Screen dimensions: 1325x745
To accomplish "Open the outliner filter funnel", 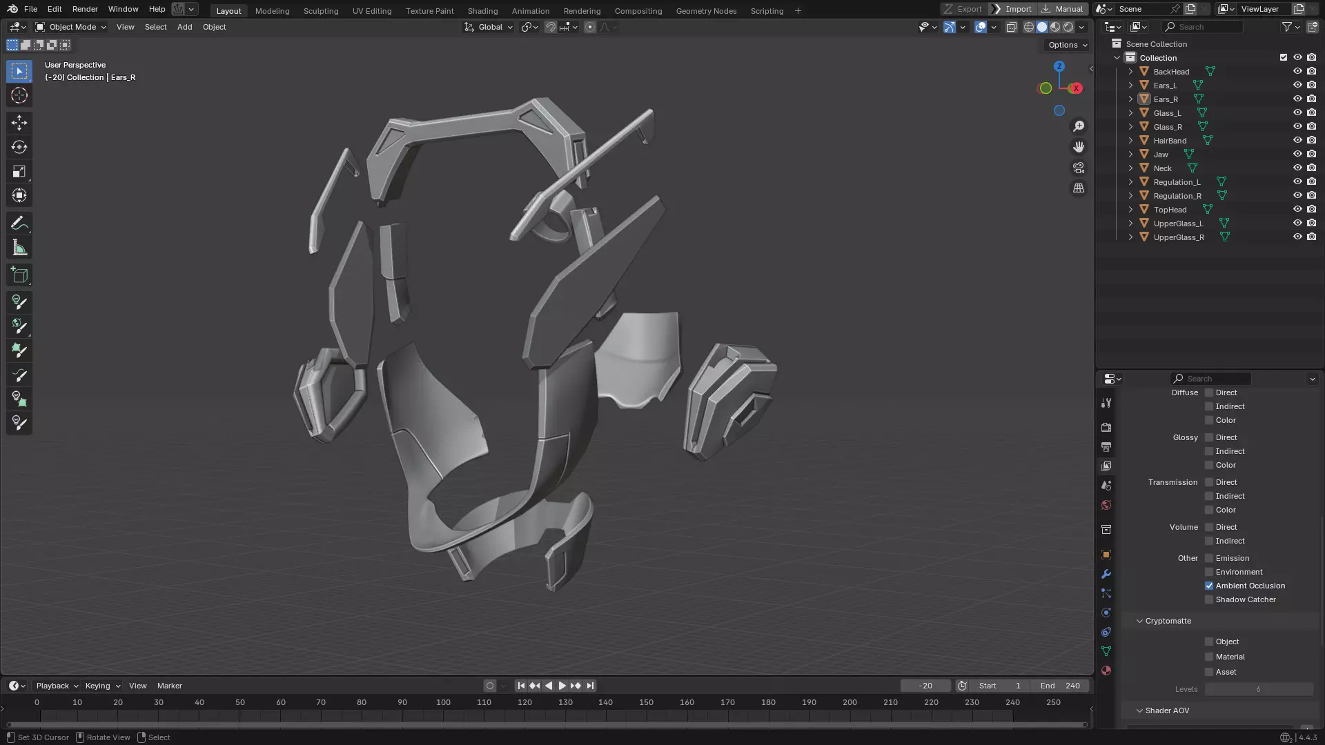I will tap(1287, 27).
